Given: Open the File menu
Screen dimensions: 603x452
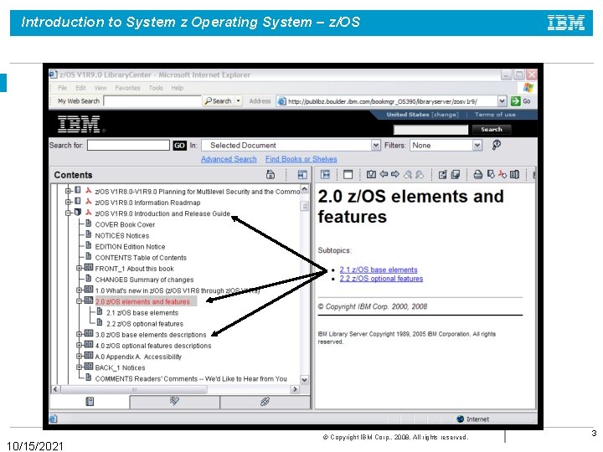Looking at the screenshot, I should click(62, 88).
